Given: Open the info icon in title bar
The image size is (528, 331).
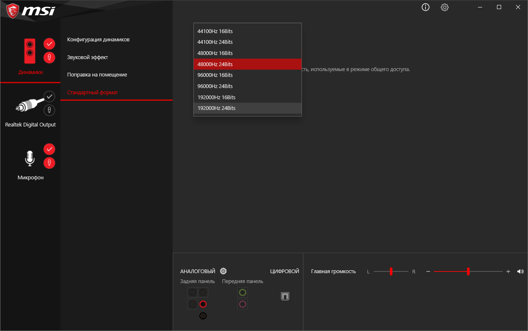Looking at the screenshot, I should click(425, 7).
